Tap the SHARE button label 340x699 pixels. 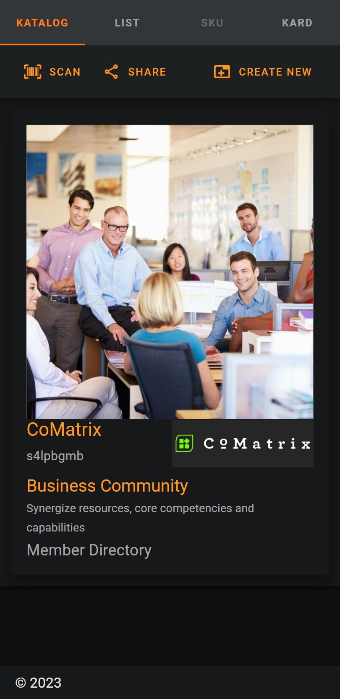click(x=147, y=72)
